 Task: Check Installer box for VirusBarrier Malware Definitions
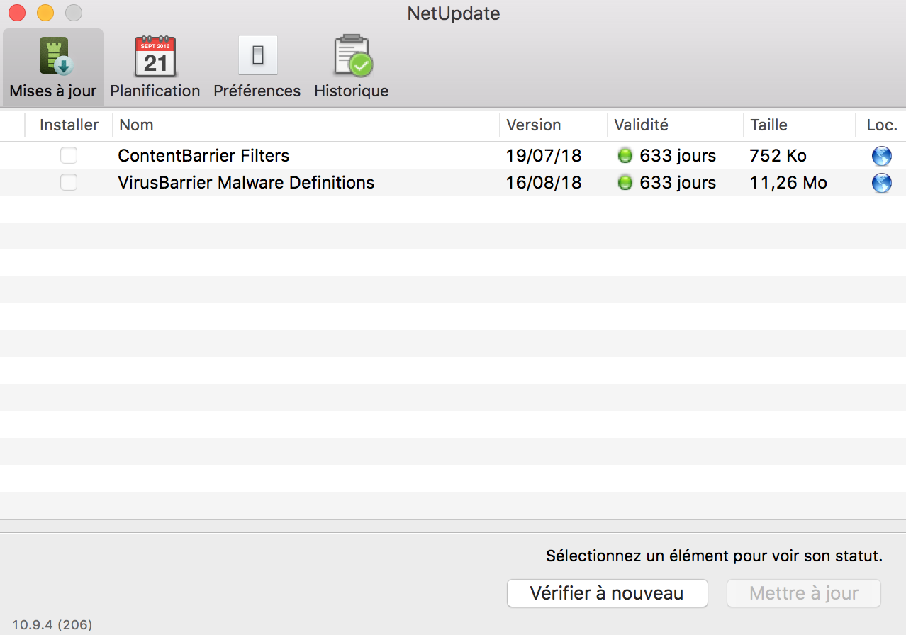coord(69,182)
